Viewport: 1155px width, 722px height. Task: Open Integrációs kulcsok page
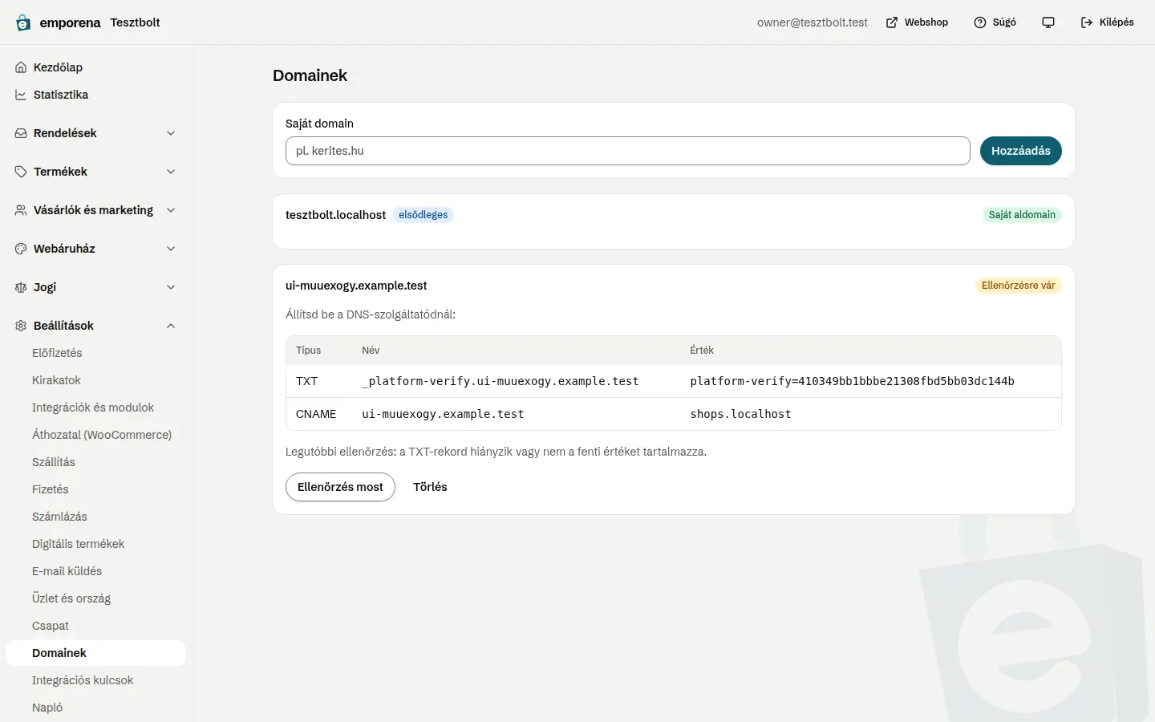(95, 680)
